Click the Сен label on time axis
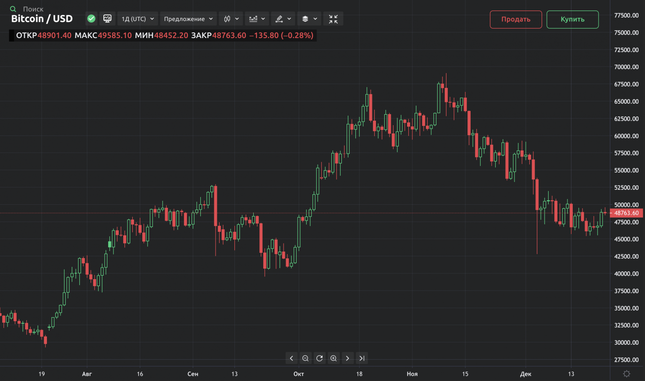This screenshot has height=381, width=645. (193, 374)
